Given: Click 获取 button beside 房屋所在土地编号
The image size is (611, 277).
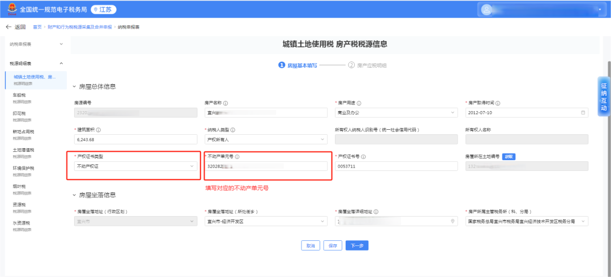Looking at the screenshot, I should pyautogui.click(x=509, y=157).
